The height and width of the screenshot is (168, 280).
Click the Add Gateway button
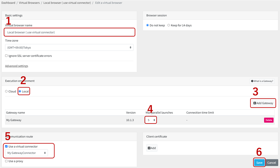click(263, 103)
